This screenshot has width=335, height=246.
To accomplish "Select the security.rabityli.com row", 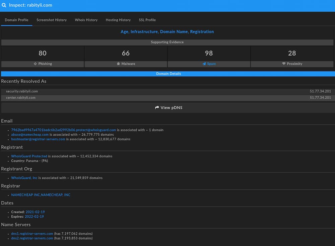I will click(x=167, y=92).
